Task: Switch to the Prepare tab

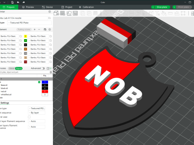Action: tap(9, 7)
